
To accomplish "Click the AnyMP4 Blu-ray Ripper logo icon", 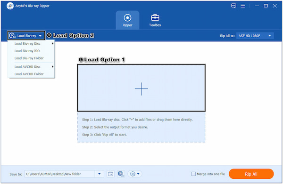I will 10,6.
